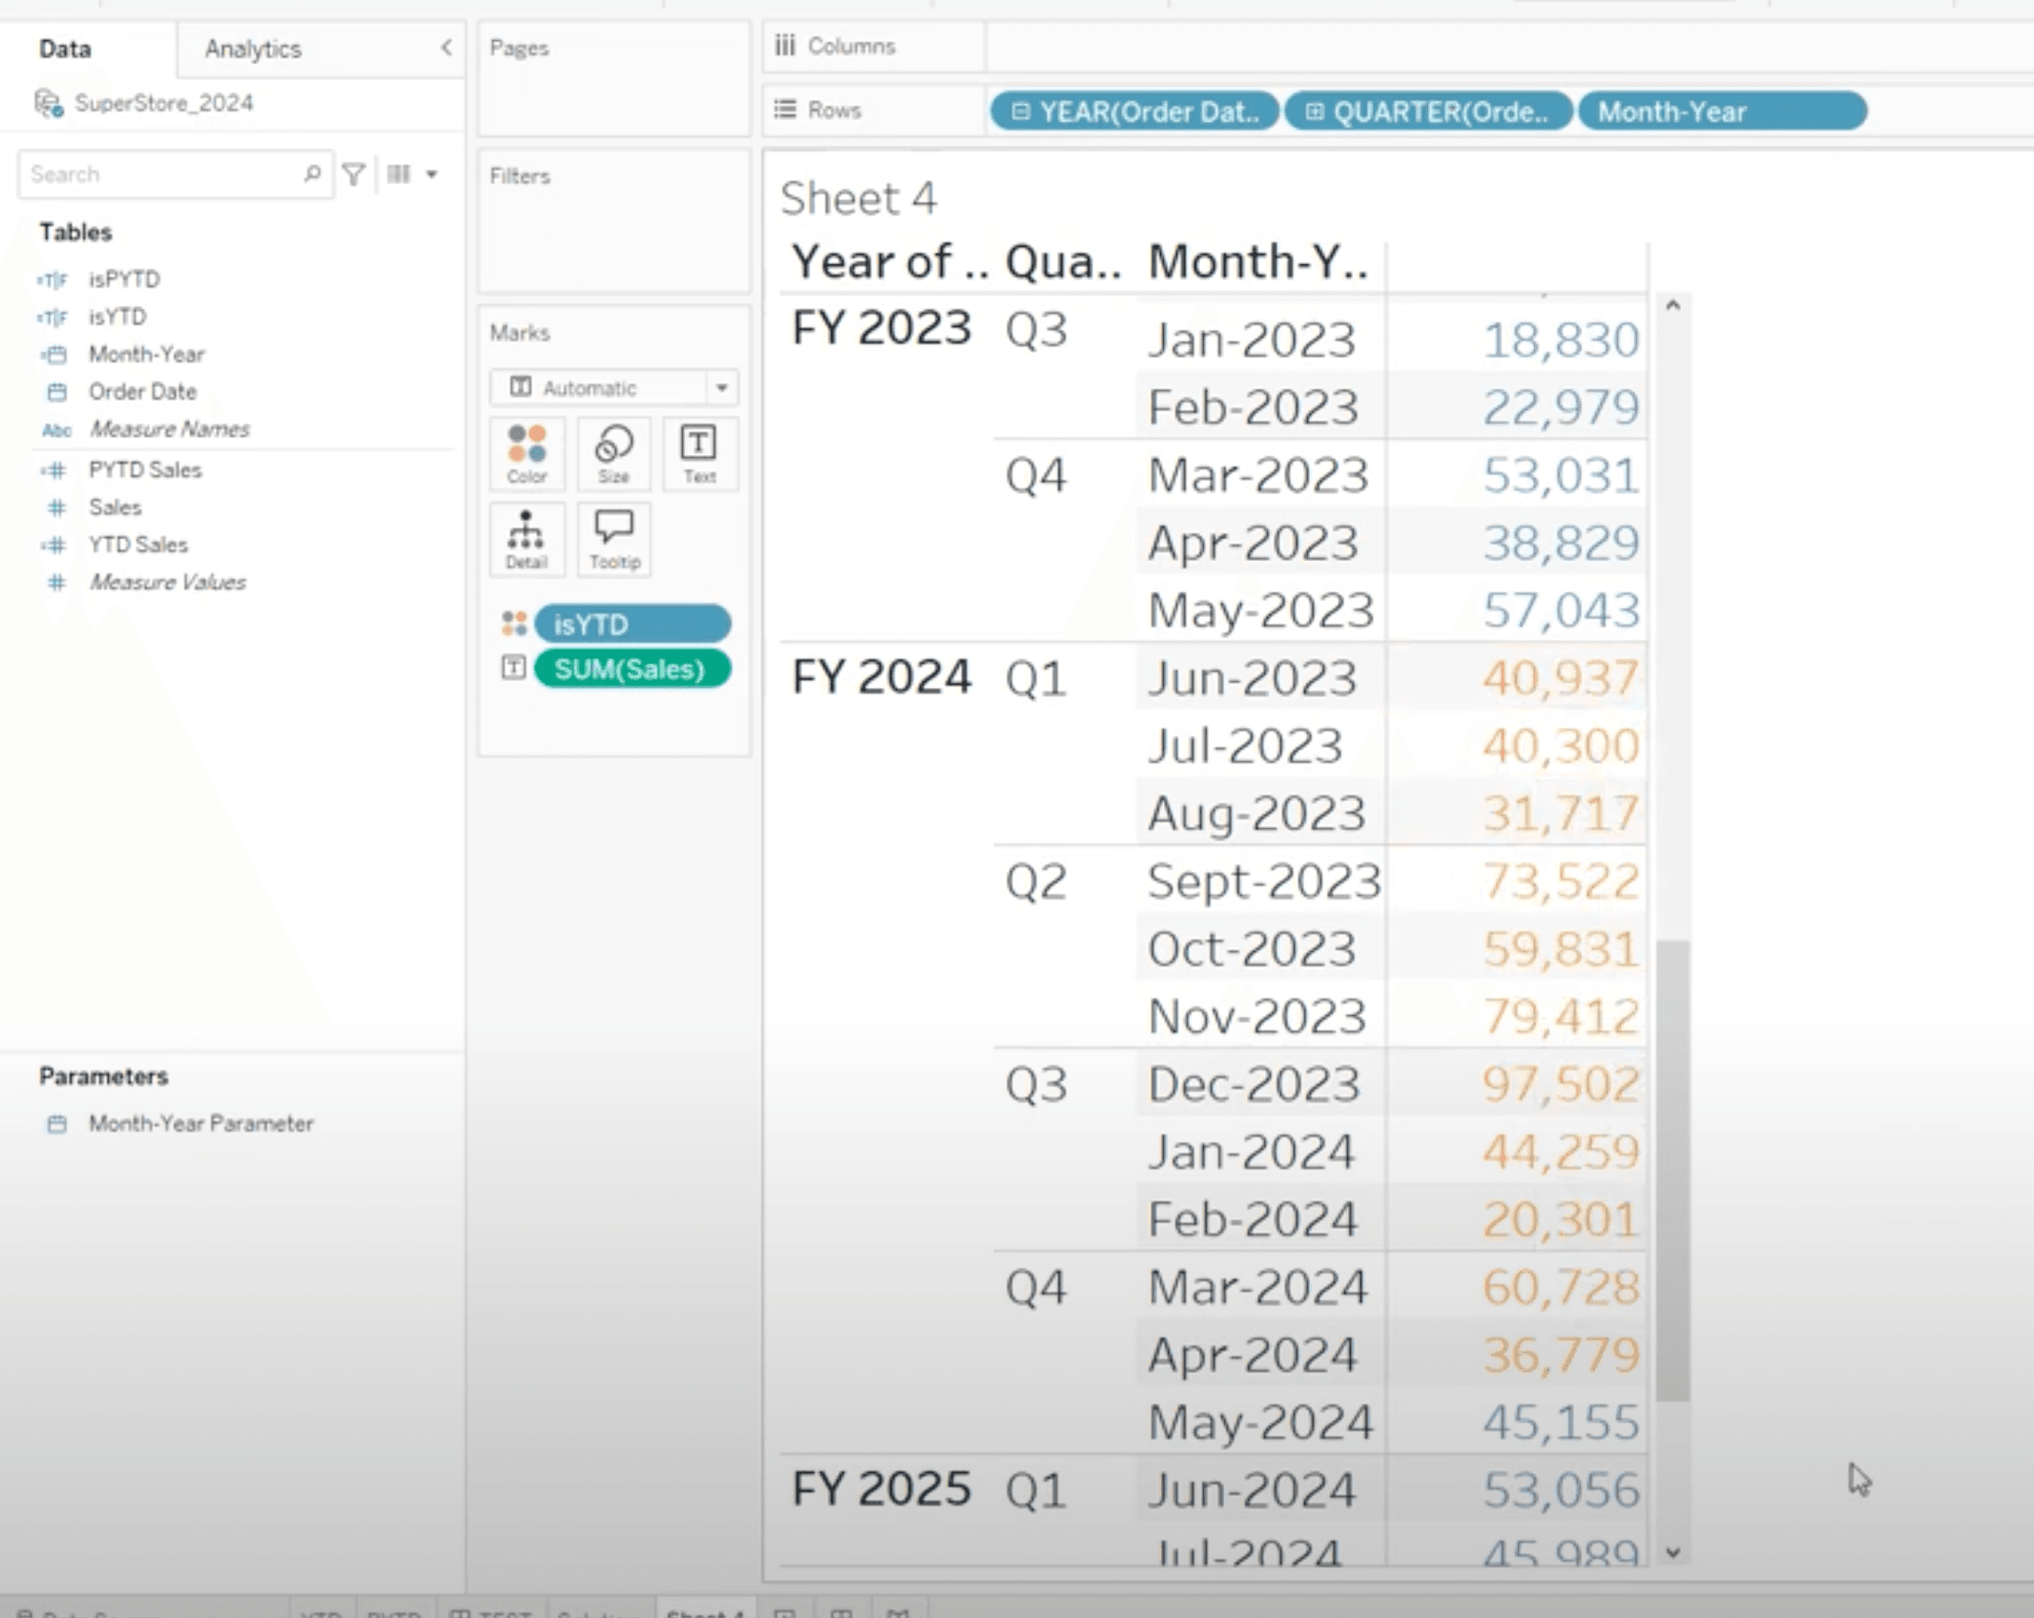2034x1618 pixels.
Task: Click the filter icon beside search
Action: (354, 175)
